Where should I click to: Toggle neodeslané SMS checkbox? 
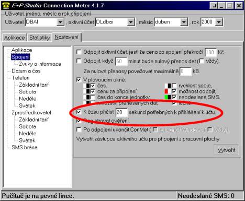coord(174,97)
